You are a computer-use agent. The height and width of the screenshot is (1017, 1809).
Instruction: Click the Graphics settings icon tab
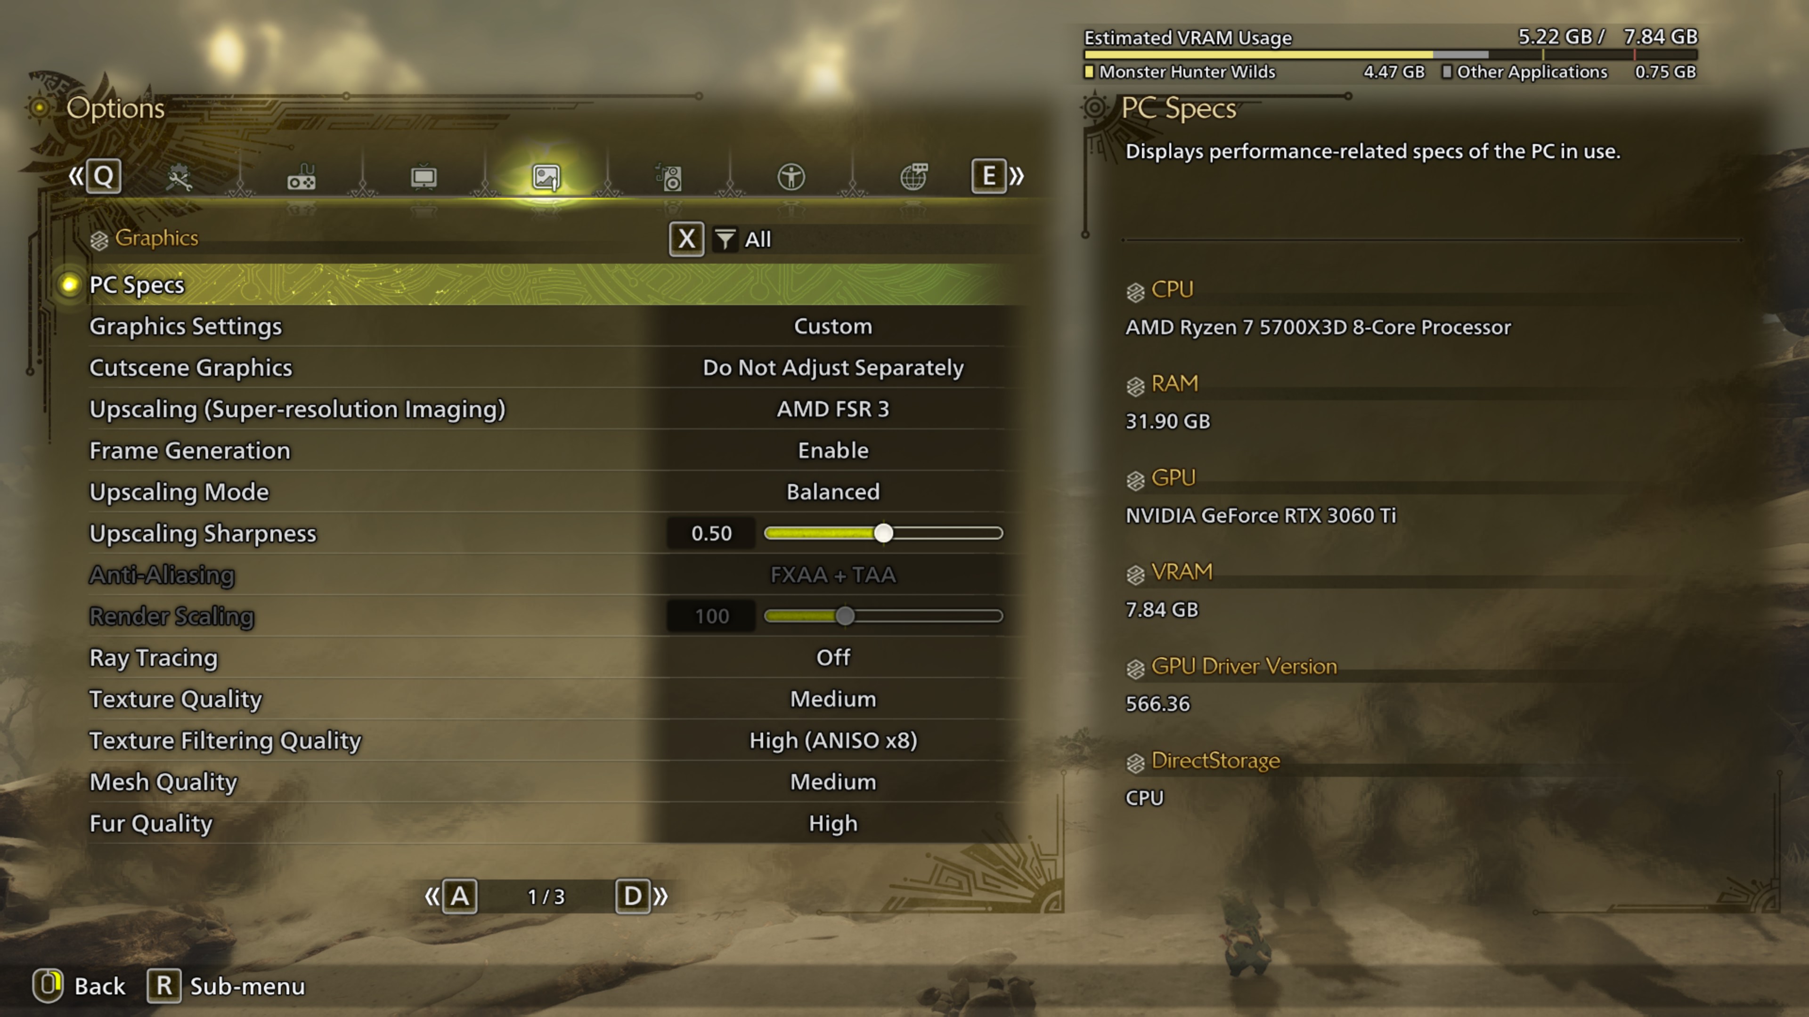click(546, 175)
